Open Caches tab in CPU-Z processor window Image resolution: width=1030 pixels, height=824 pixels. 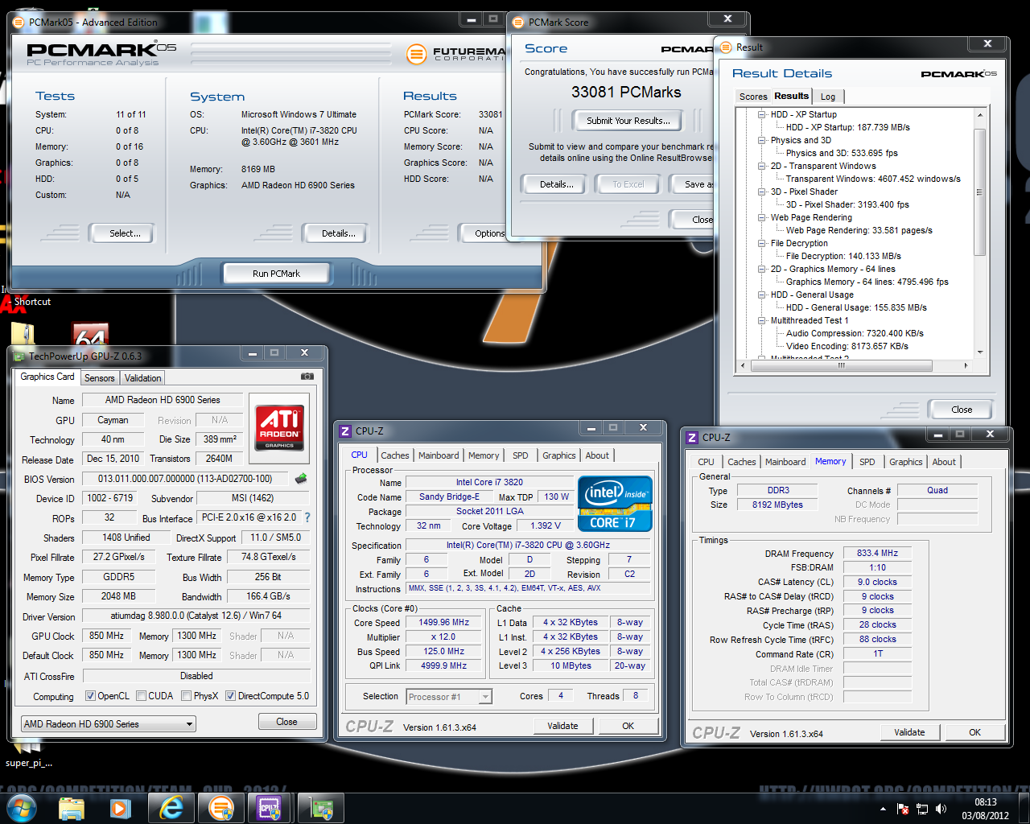(395, 455)
